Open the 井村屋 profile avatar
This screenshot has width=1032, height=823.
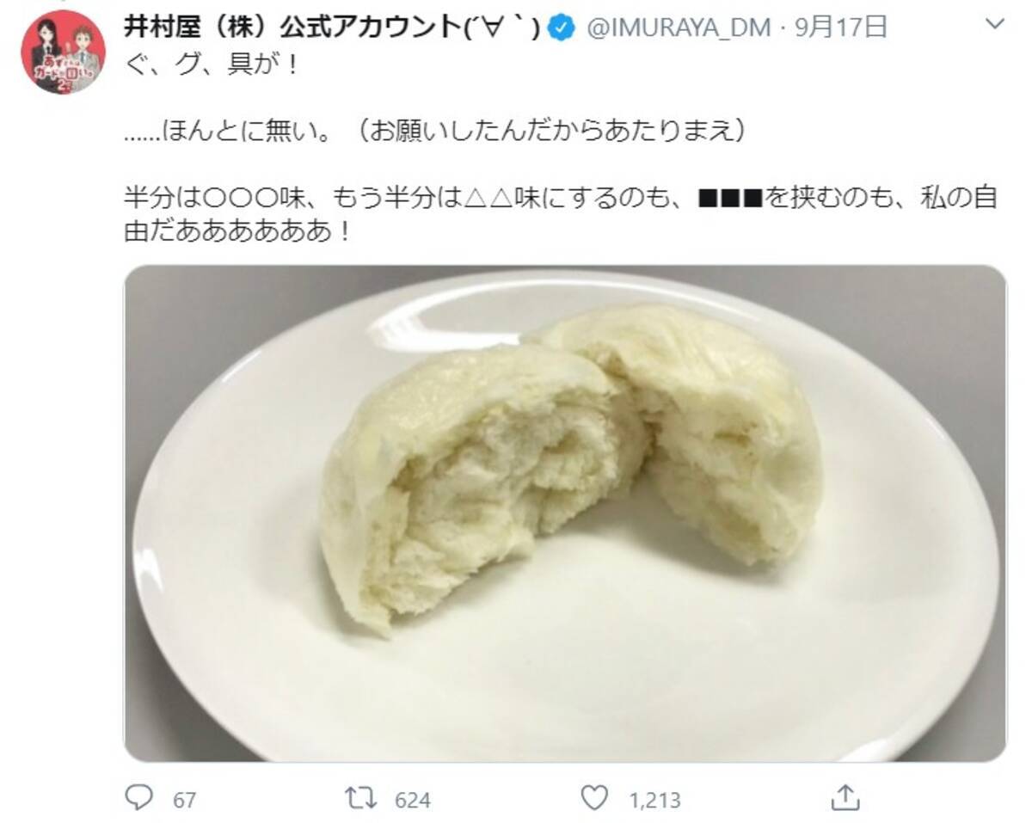63,52
